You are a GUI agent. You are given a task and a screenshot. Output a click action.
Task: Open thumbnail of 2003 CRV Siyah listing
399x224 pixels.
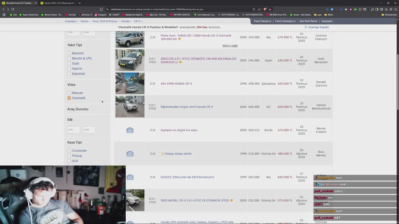130,60
